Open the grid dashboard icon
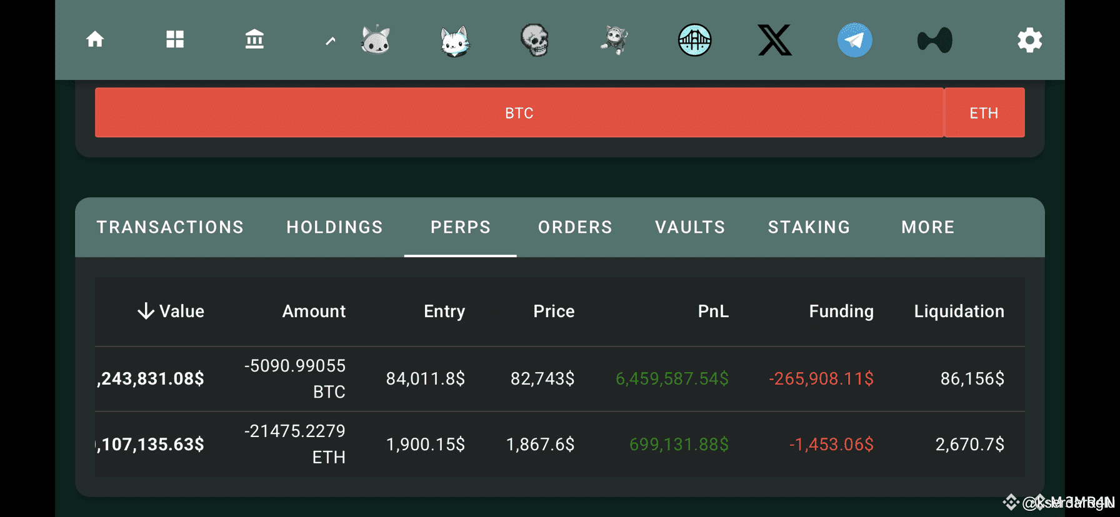Viewport: 1120px width, 517px height. coord(175,40)
